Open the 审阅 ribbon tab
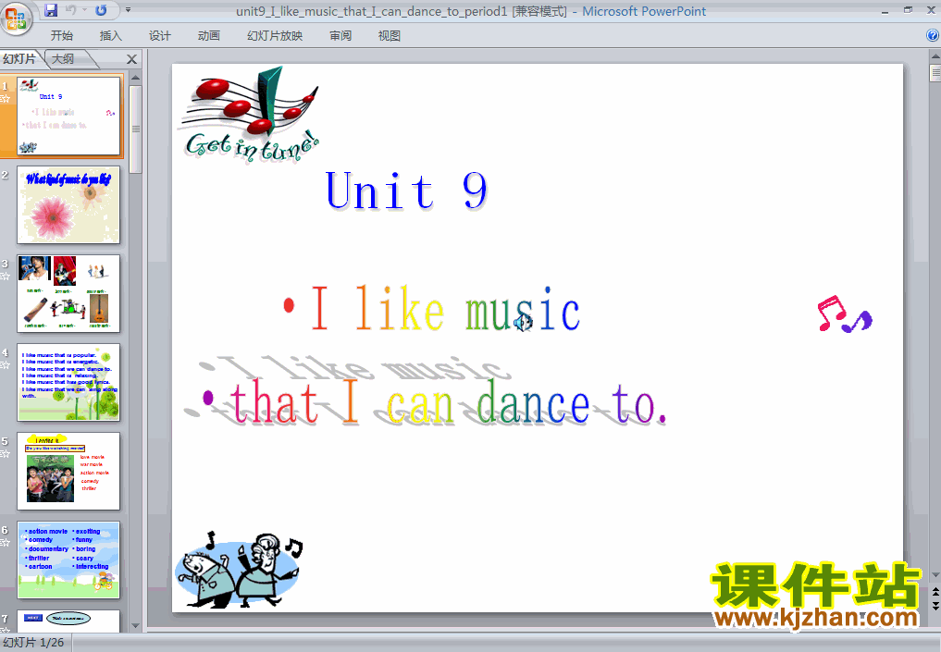Viewport: 941px width, 652px height. pyautogui.click(x=340, y=36)
